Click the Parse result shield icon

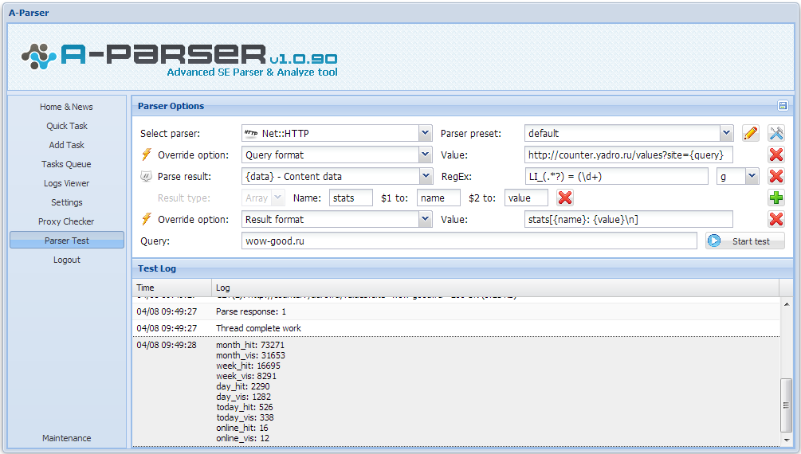pyautogui.click(x=146, y=176)
